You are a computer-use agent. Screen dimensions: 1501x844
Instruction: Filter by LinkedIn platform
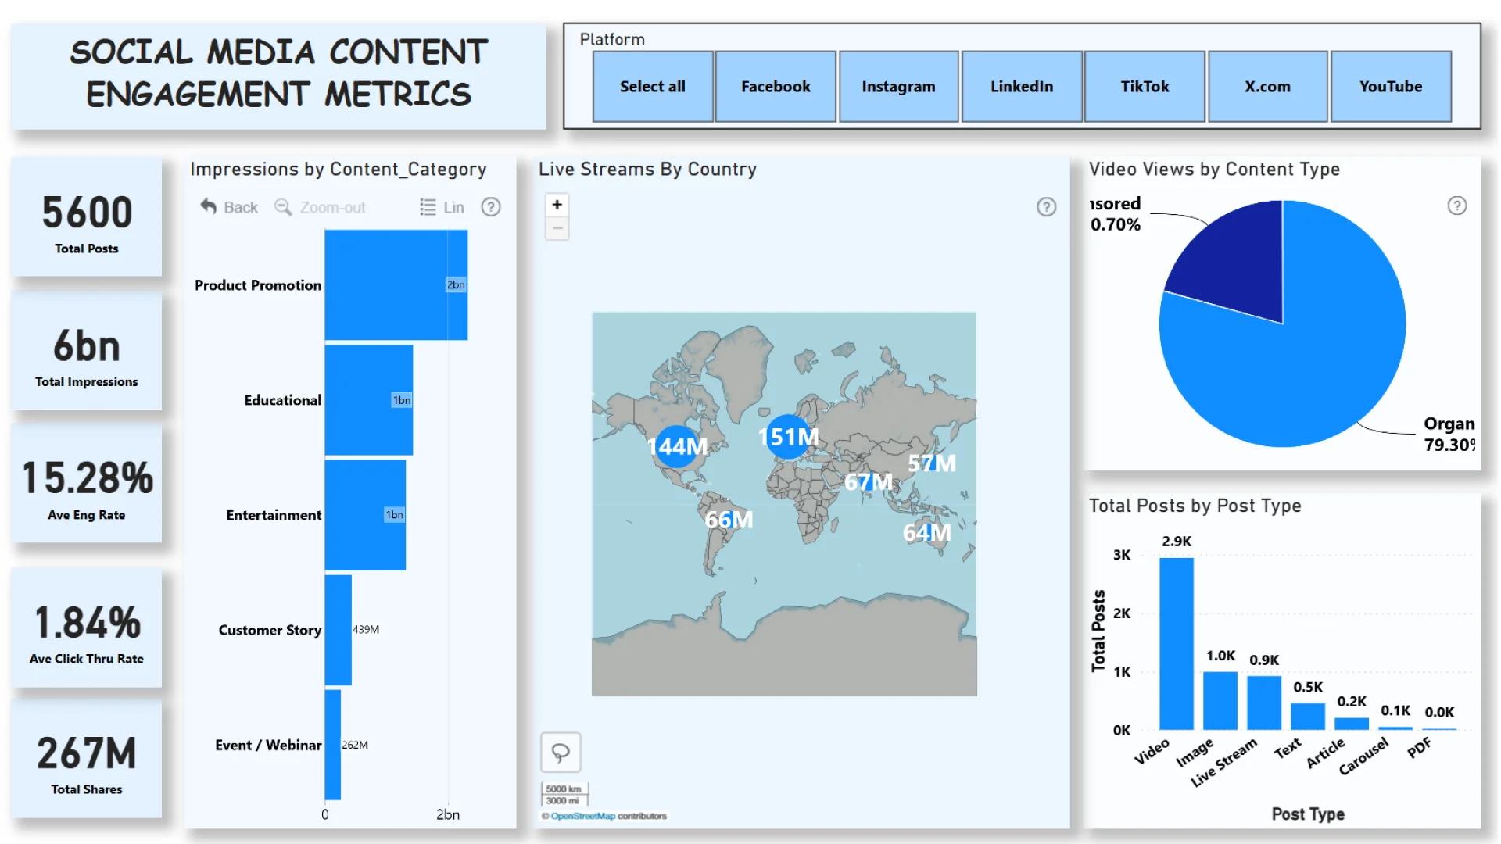(1022, 87)
